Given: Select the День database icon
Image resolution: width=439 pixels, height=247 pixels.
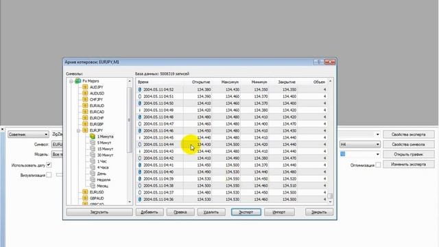Looking at the screenshot, I should coord(93,174).
